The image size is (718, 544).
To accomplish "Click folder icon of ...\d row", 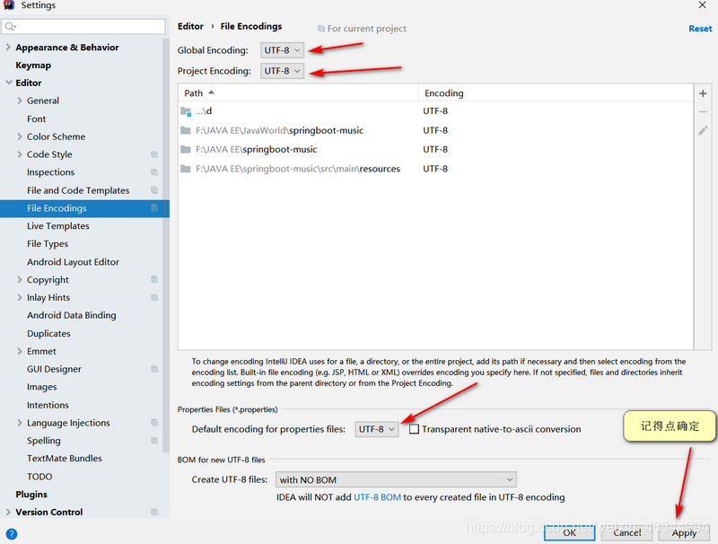I will point(186,111).
